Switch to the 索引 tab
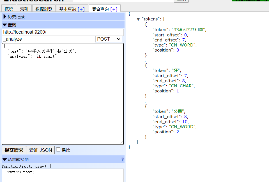The image size is (269, 182). pyautogui.click(x=24, y=9)
